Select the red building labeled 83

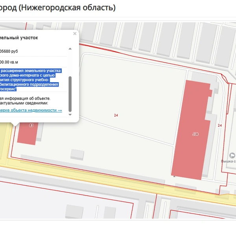pyautogui.click(x=28, y=133)
